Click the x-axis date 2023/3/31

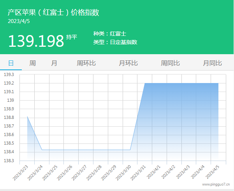138,173
